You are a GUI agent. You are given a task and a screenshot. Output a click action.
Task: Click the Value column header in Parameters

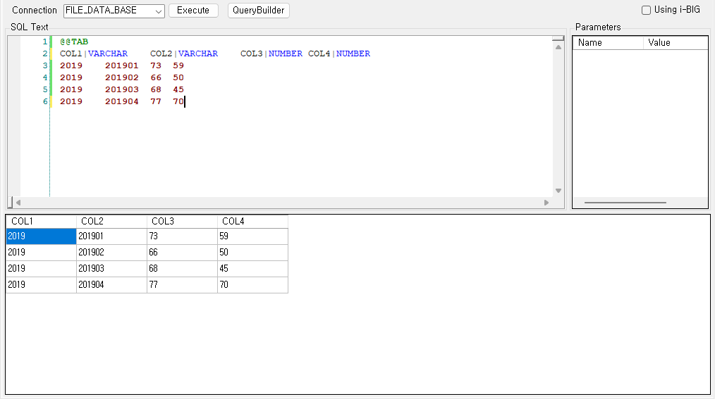point(675,43)
